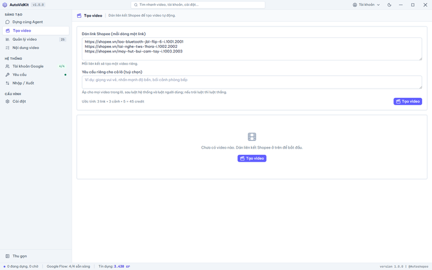Click the search magnifier icon
This screenshot has height=270, width=432.
coord(136,5)
